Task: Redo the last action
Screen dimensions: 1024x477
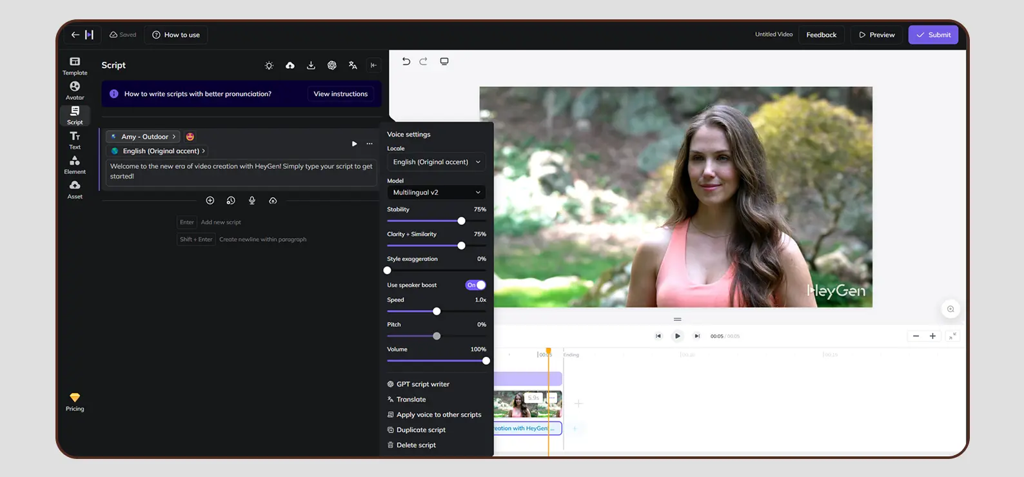Action: (424, 61)
